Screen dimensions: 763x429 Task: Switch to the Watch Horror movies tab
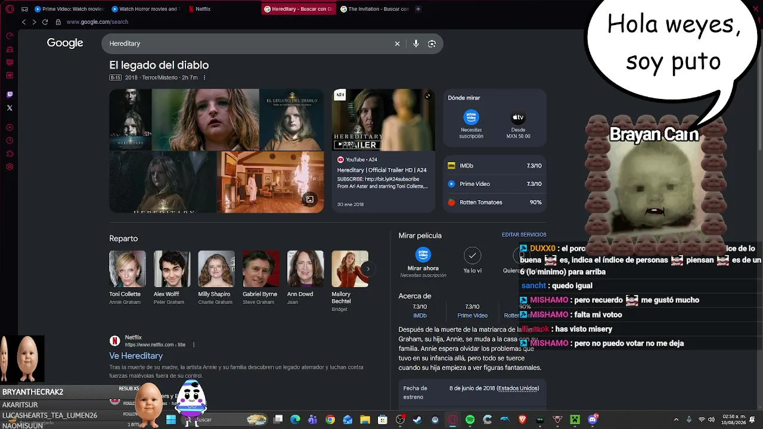(x=147, y=9)
